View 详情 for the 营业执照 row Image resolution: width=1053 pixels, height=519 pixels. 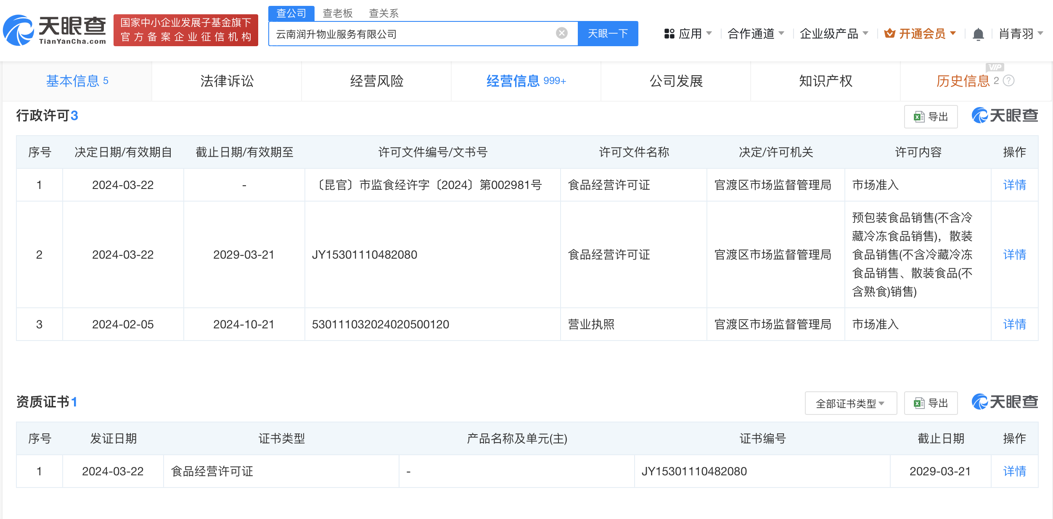click(x=1014, y=324)
